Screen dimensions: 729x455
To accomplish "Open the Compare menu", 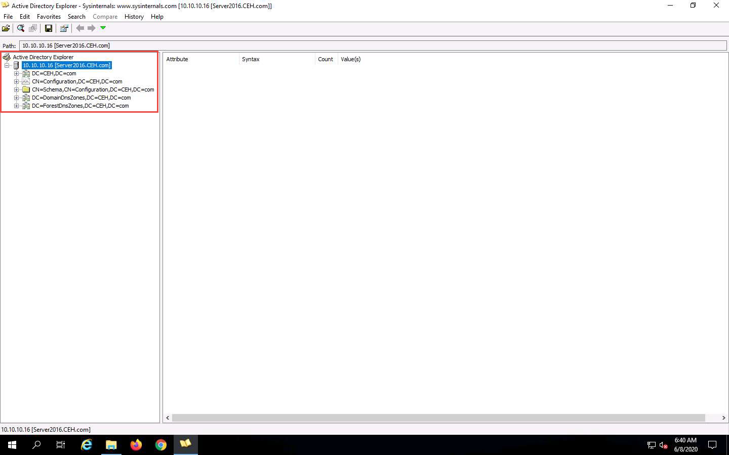I will point(105,17).
